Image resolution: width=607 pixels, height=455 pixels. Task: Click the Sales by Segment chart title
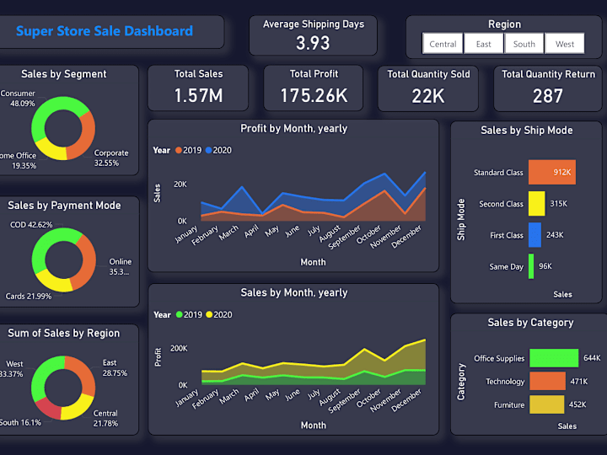click(64, 74)
